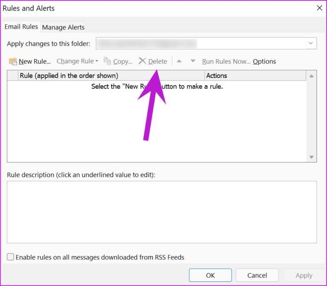Screen dimensions: 327x286
Task: Click the Actions column header
Action: point(255,75)
